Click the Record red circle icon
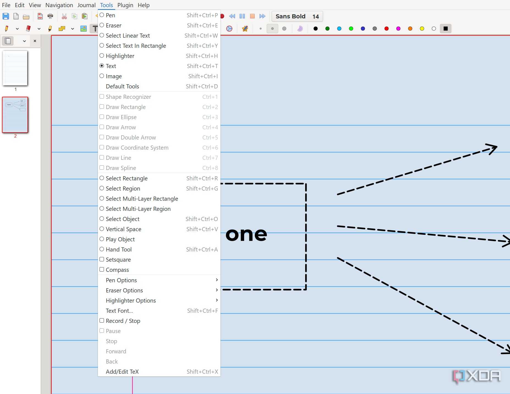This screenshot has height=394, width=510. (222, 16)
